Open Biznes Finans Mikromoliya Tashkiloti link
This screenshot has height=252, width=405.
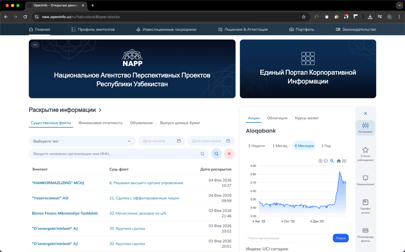click(x=65, y=213)
